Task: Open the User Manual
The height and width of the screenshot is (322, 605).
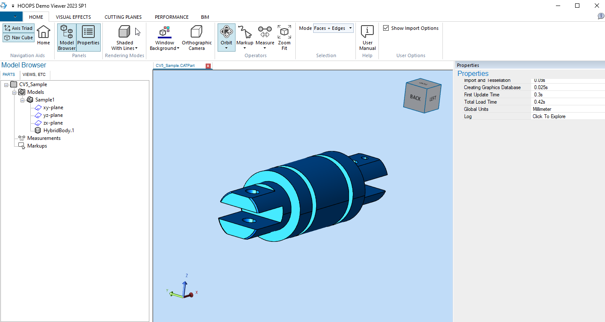Action: click(367, 37)
